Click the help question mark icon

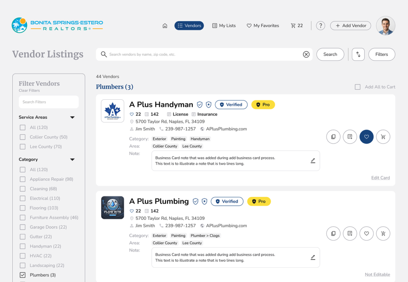click(x=320, y=26)
